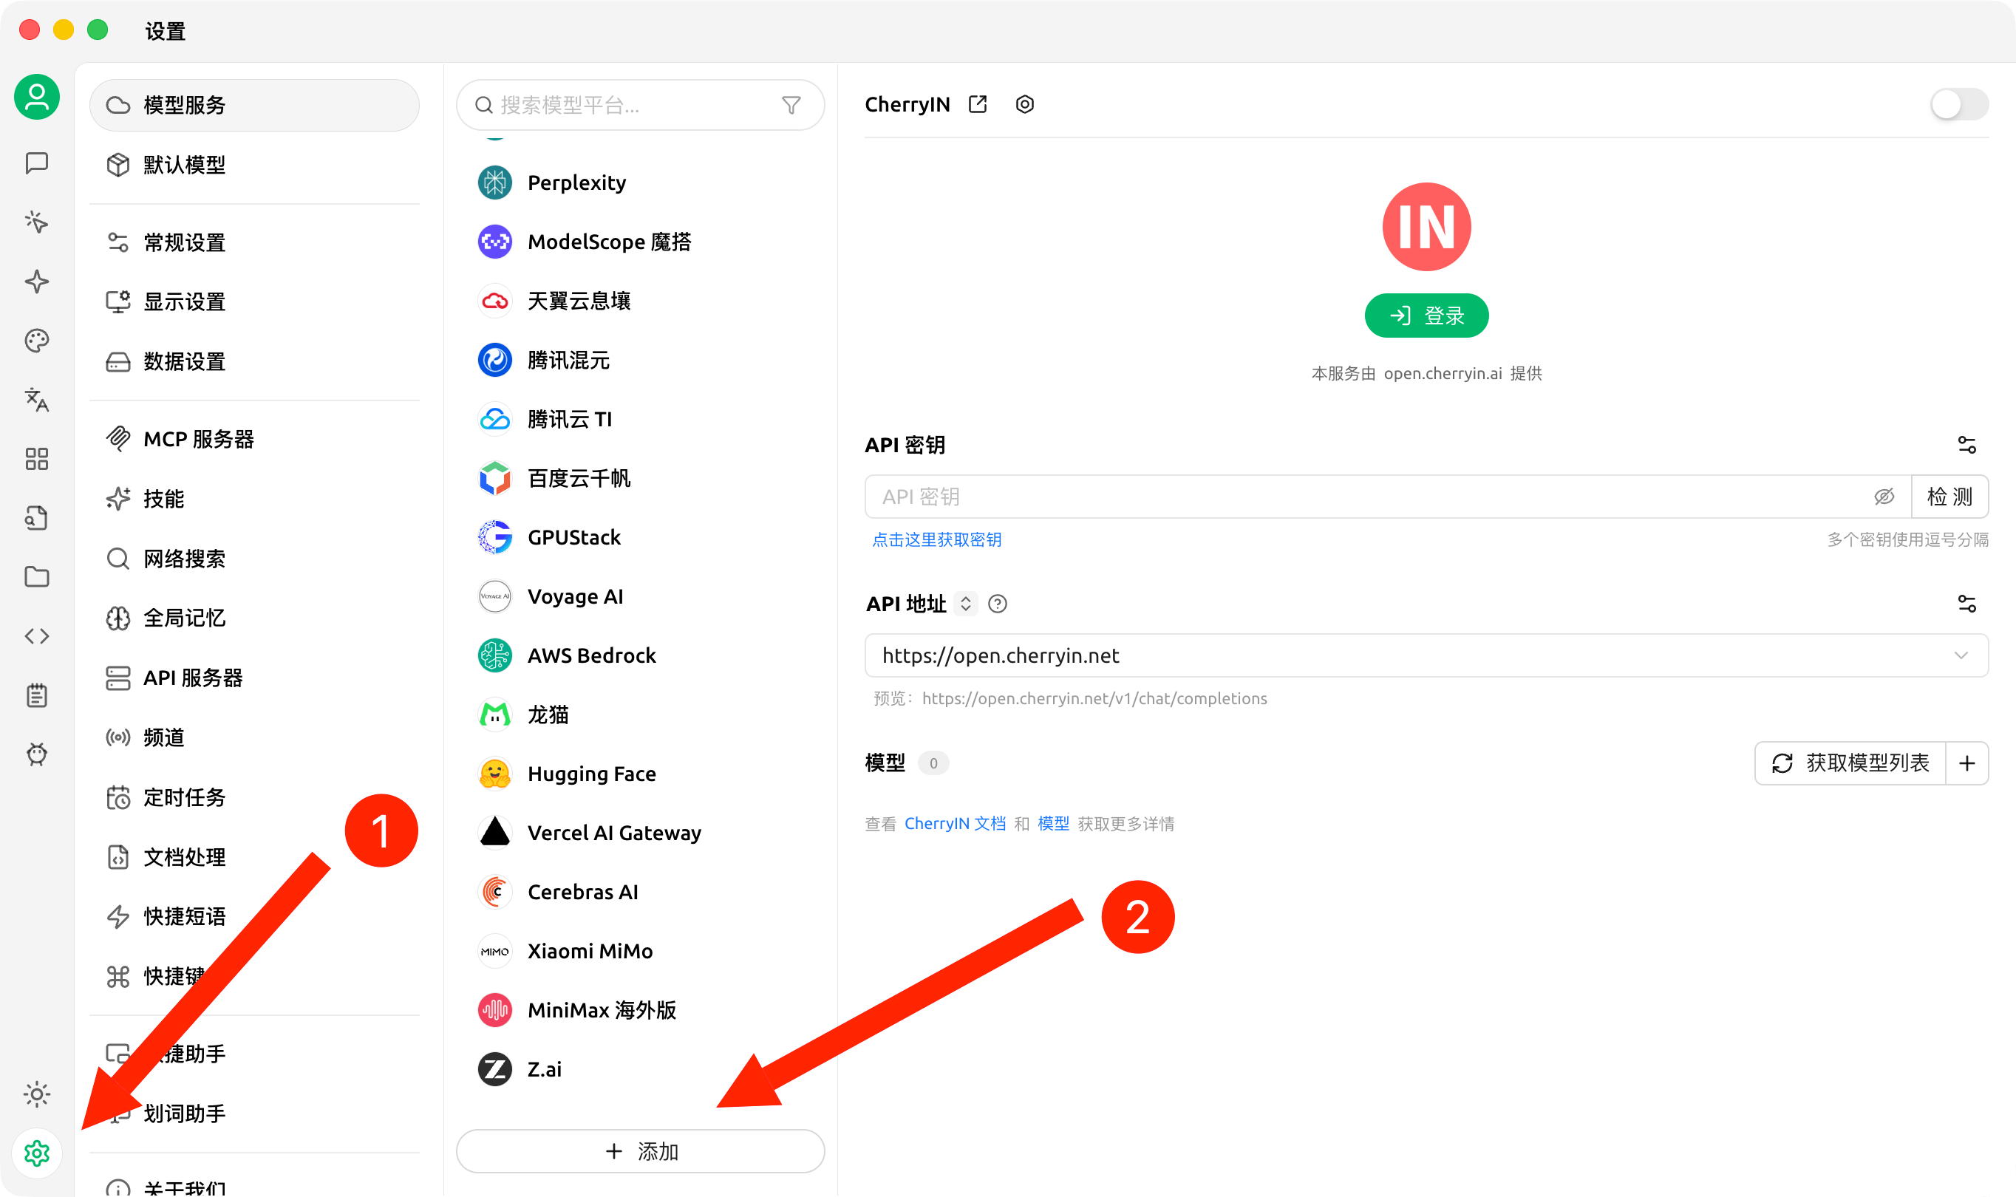Open 技能 settings section
Screen dimensions: 2016x1197
tap(254, 499)
